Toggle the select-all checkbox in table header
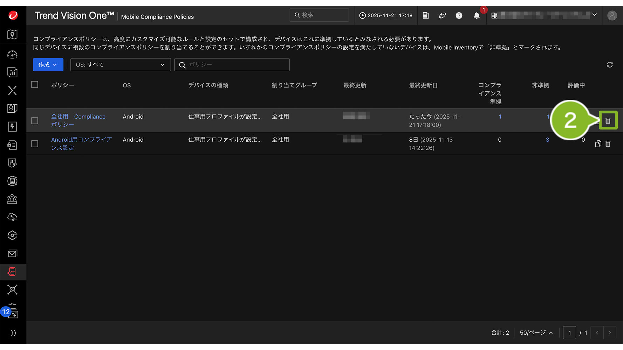The width and height of the screenshot is (623, 350). [x=35, y=85]
